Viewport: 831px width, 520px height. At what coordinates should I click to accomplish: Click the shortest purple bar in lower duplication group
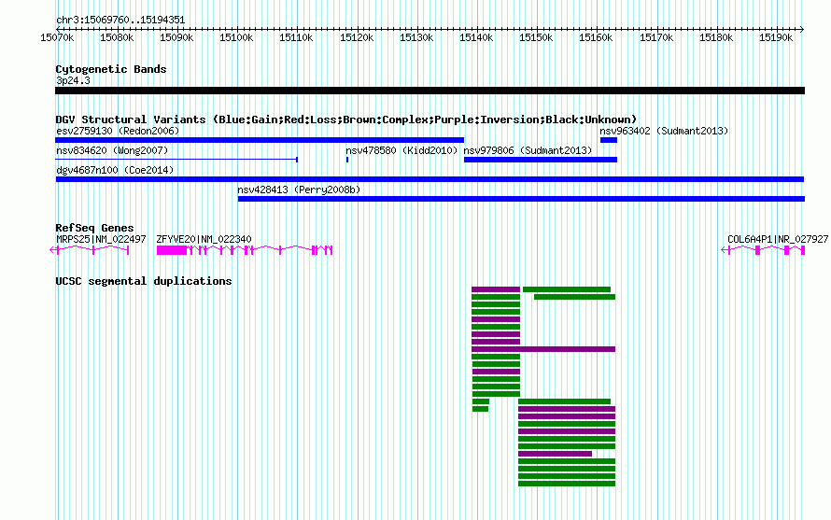pos(555,454)
